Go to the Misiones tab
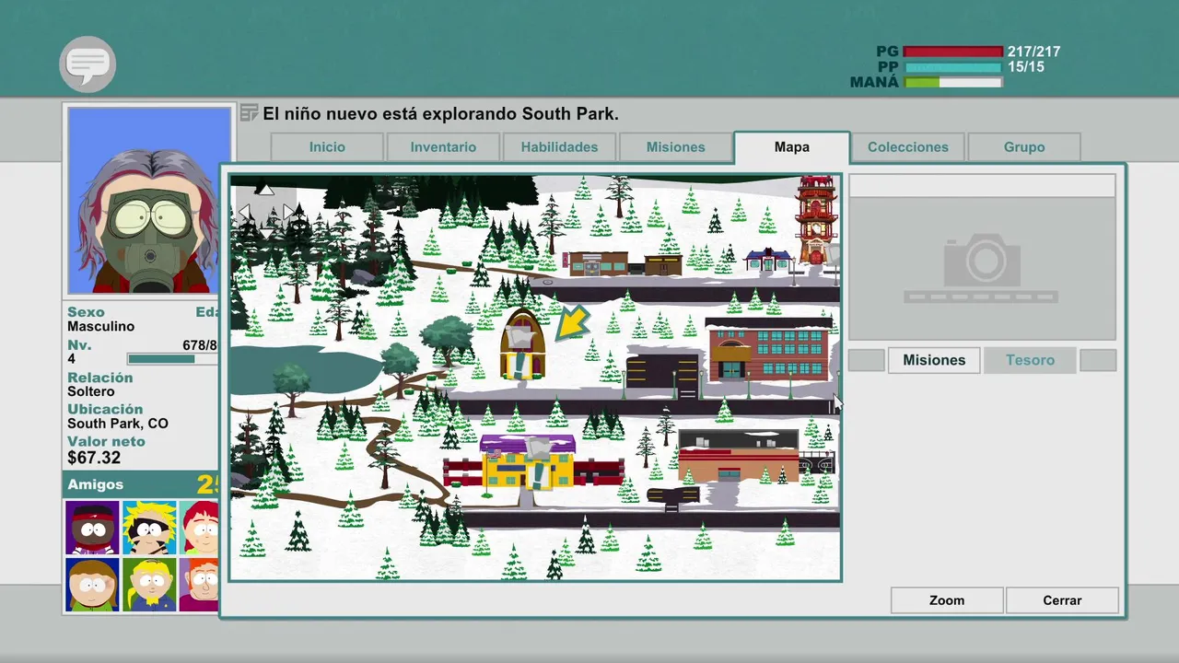The height and width of the screenshot is (663, 1179). [676, 147]
